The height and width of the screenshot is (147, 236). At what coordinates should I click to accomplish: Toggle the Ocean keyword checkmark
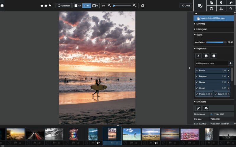pos(197,88)
